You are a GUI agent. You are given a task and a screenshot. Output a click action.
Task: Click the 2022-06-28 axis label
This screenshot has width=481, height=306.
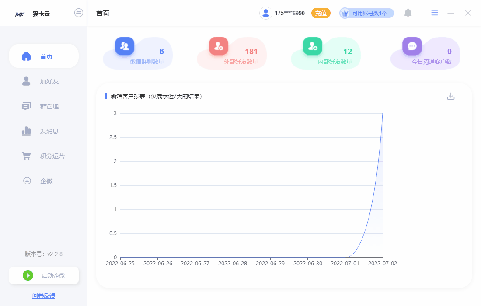click(233, 264)
